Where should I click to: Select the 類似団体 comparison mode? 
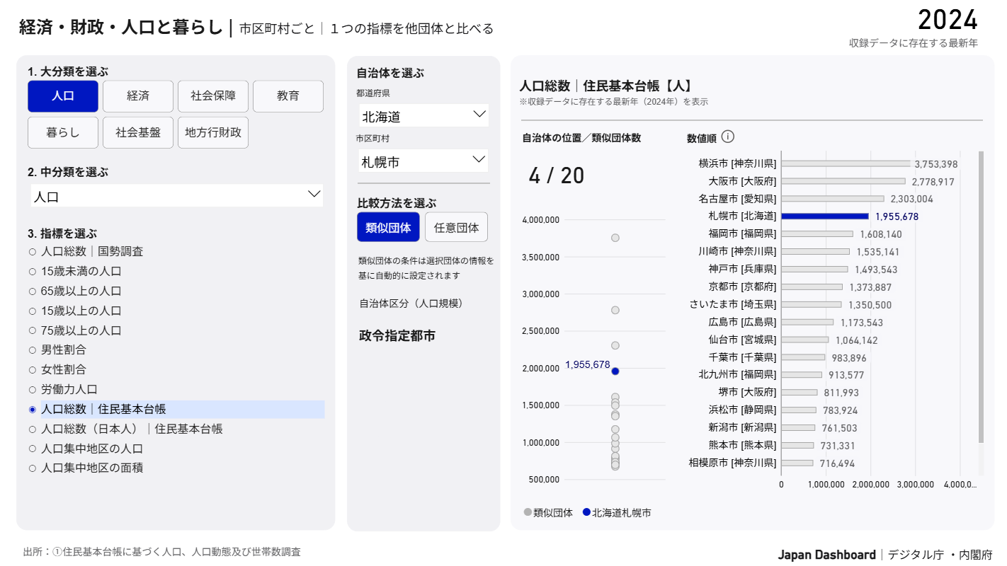click(x=388, y=226)
